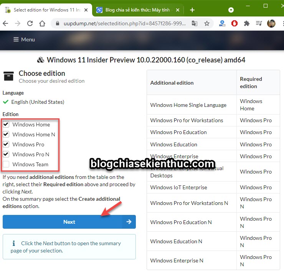Check the Windows Team edition

point(6,164)
